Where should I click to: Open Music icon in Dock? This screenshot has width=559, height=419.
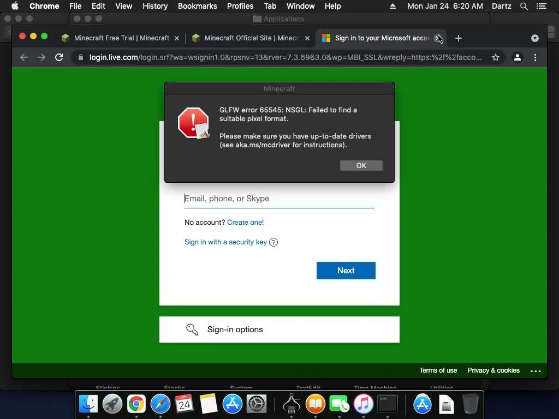click(x=363, y=404)
